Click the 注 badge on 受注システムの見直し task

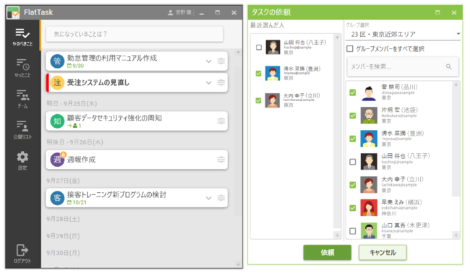(x=57, y=82)
